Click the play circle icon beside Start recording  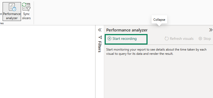[109, 39]
